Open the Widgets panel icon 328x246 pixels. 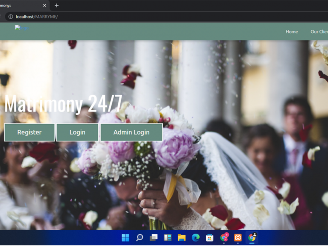(x=167, y=237)
